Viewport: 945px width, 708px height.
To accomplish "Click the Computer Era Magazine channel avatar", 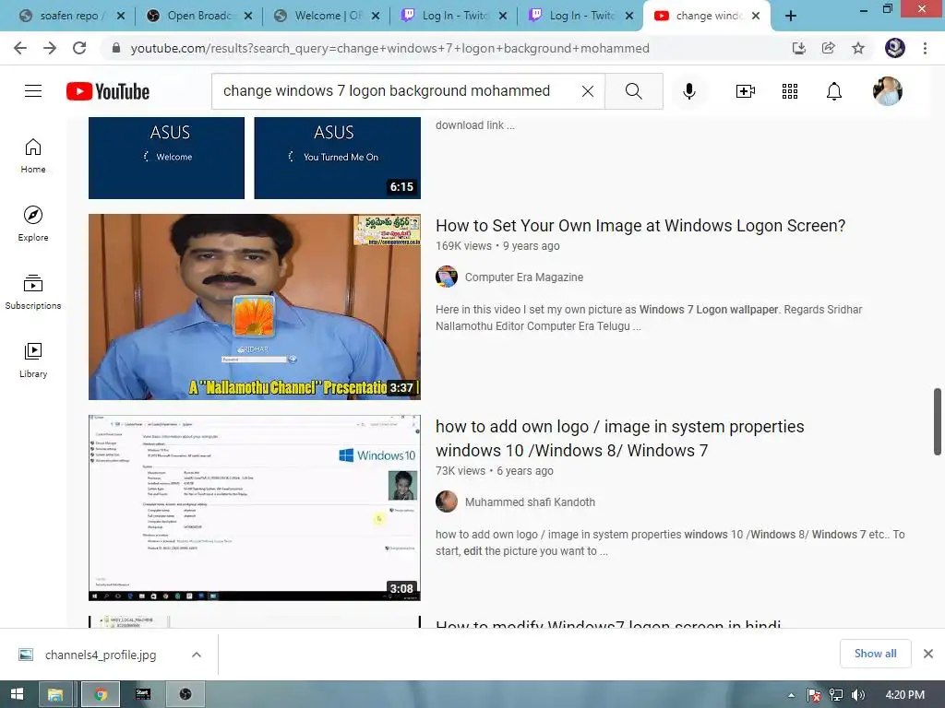I will pyautogui.click(x=447, y=277).
